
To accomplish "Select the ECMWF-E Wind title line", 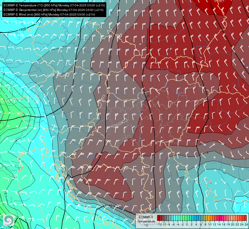I will (49, 15).
